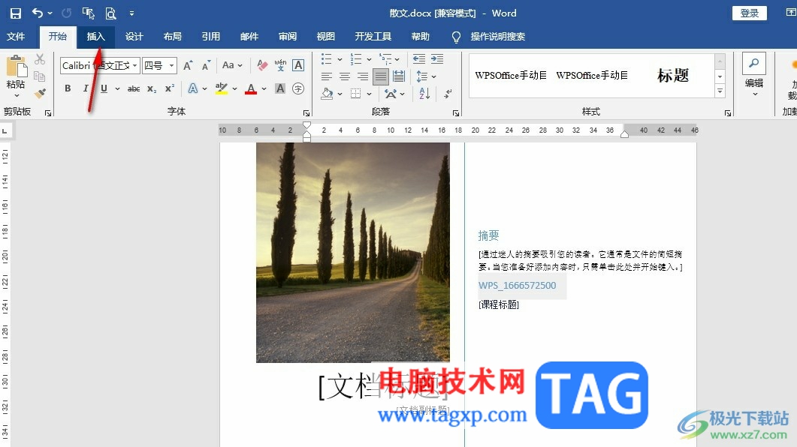The height and width of the screenshot is (447, 797).
Task: Click the 登录 sign-in button
Action: [749, 13]
